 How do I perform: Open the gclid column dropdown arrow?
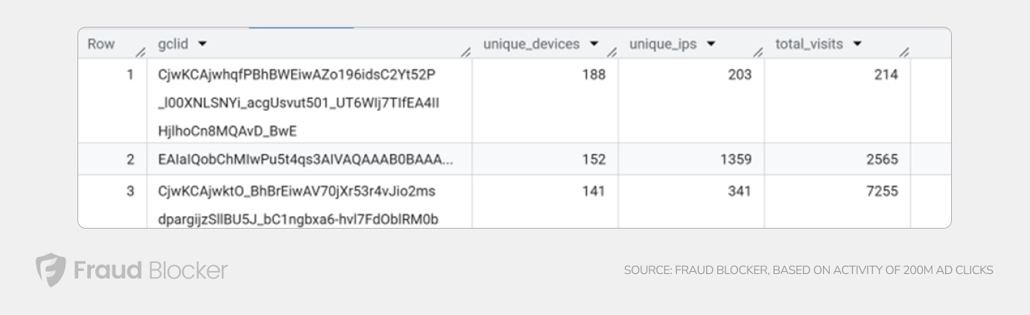coord(203,45)
